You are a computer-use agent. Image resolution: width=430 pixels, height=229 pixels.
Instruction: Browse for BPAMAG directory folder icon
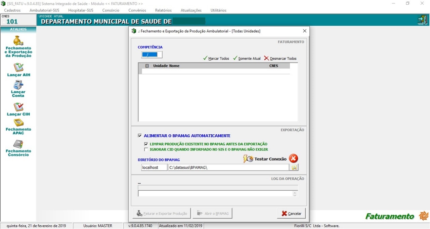pos(294,167)
